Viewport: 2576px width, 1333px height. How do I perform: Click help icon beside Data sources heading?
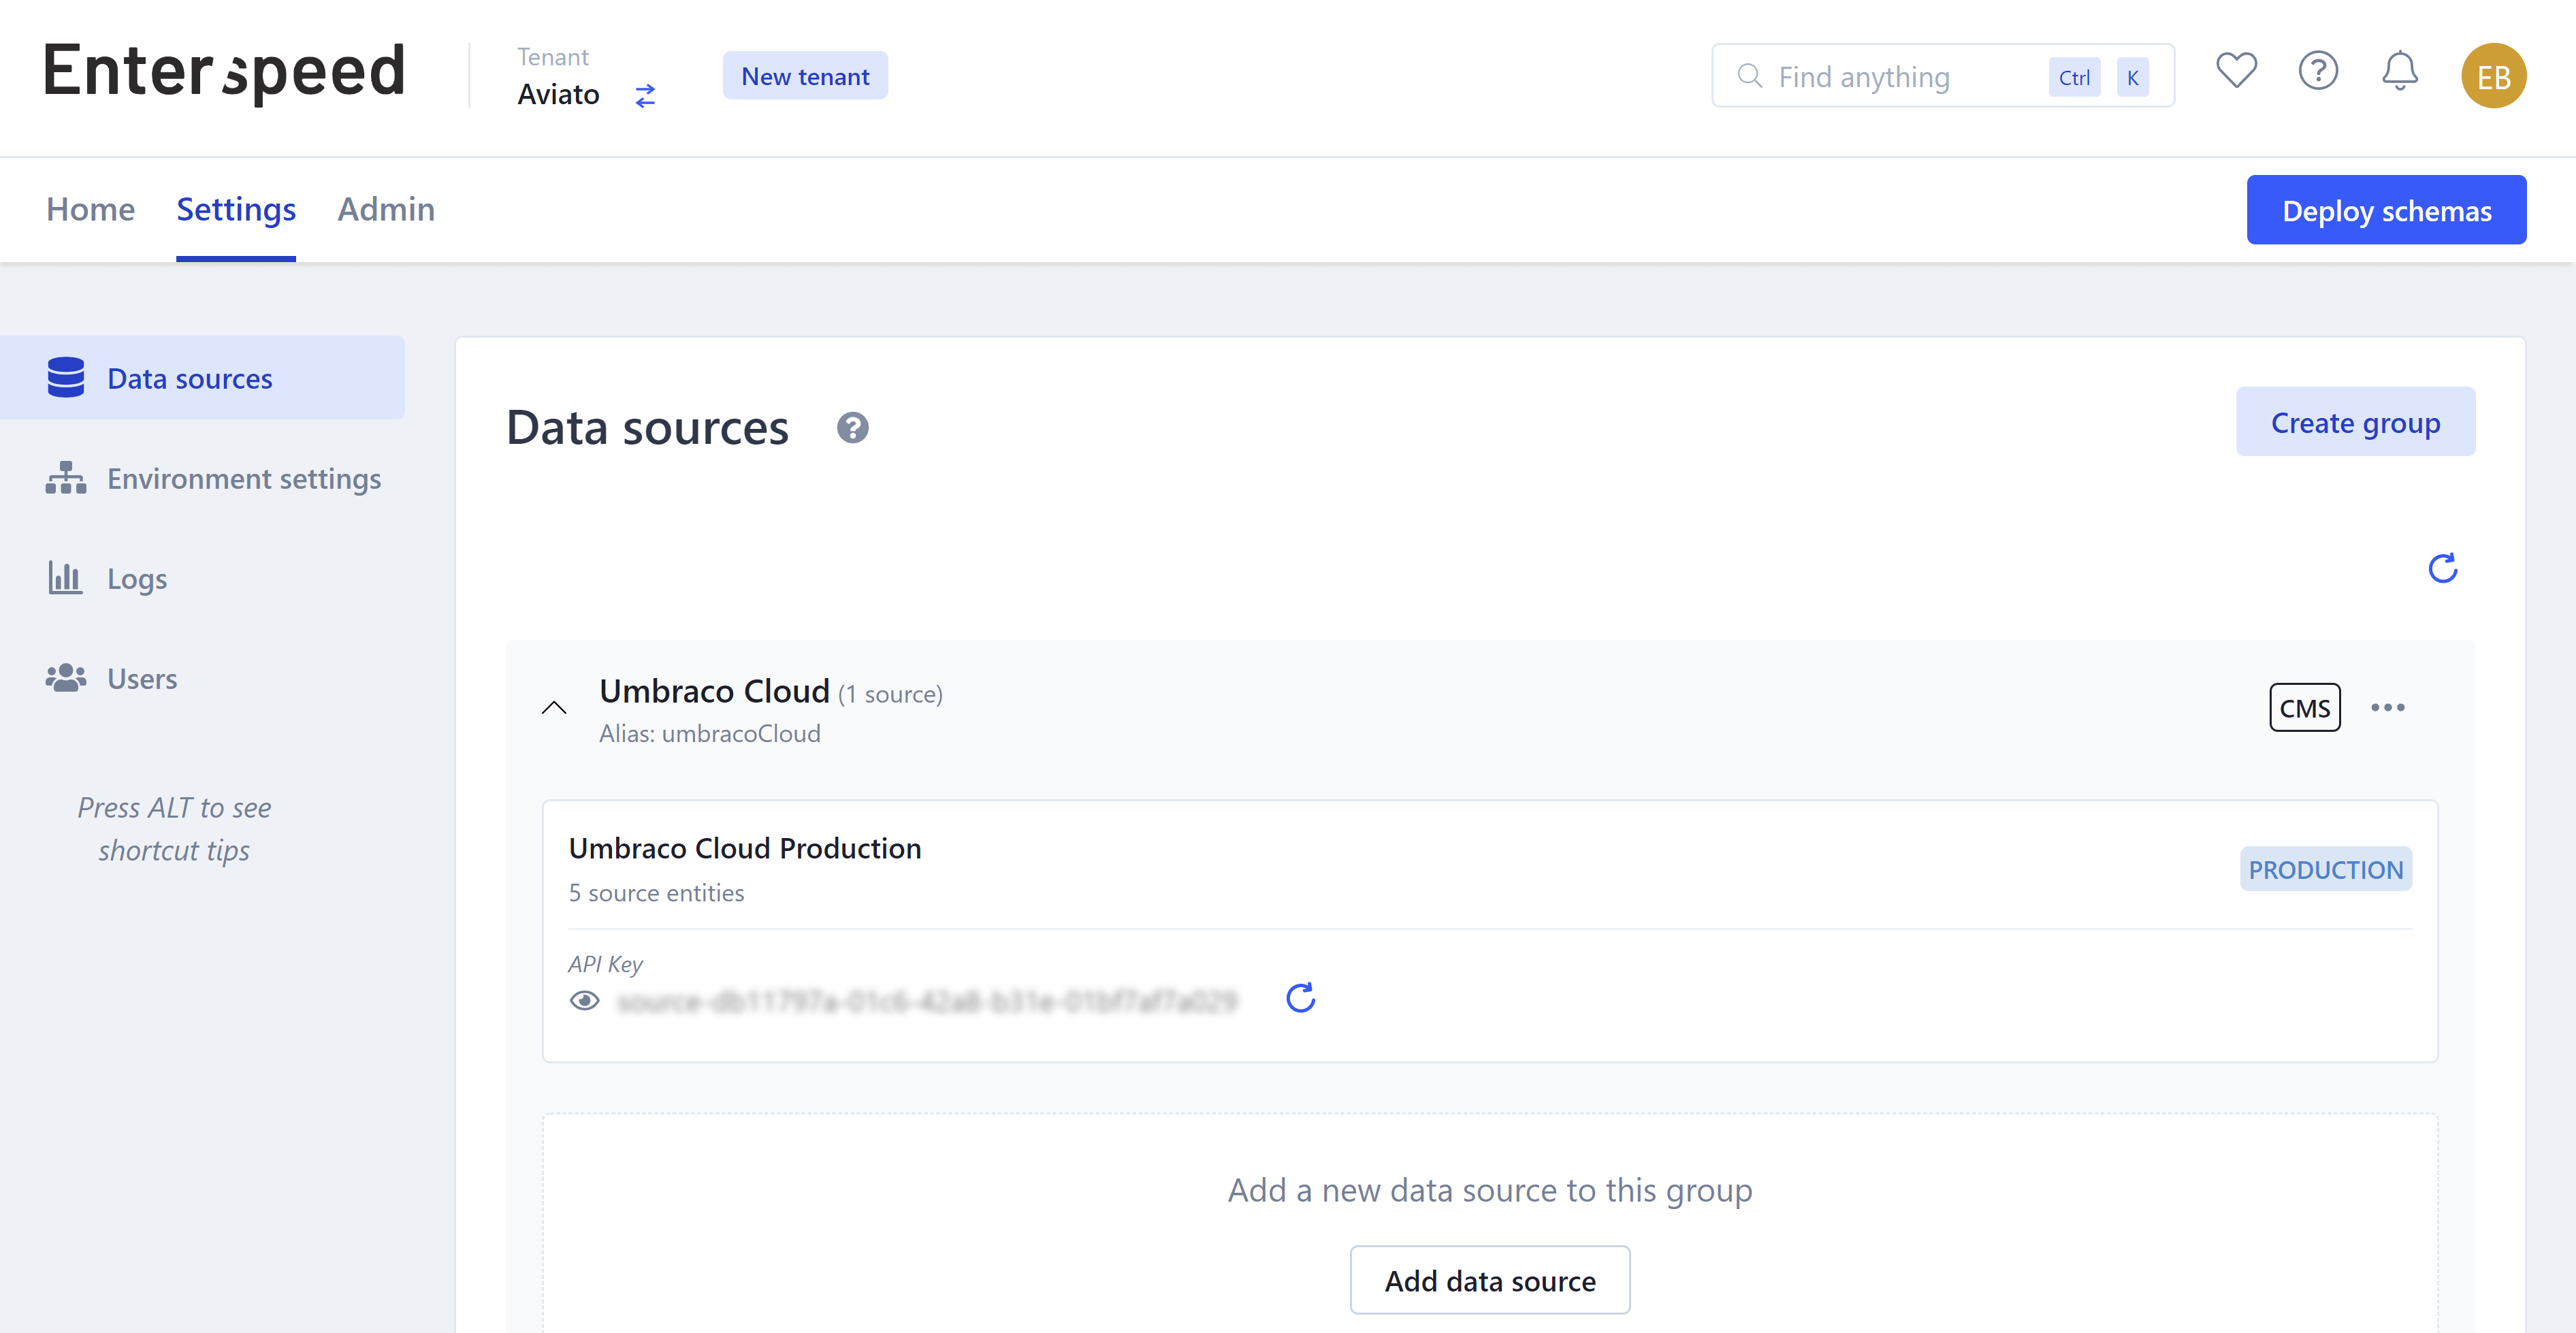(x=852, y=428)
